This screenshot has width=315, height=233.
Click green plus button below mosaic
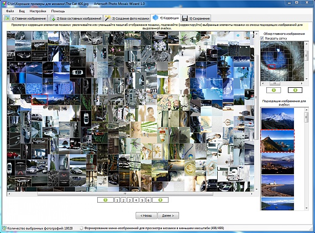click(x=160, y=200)
